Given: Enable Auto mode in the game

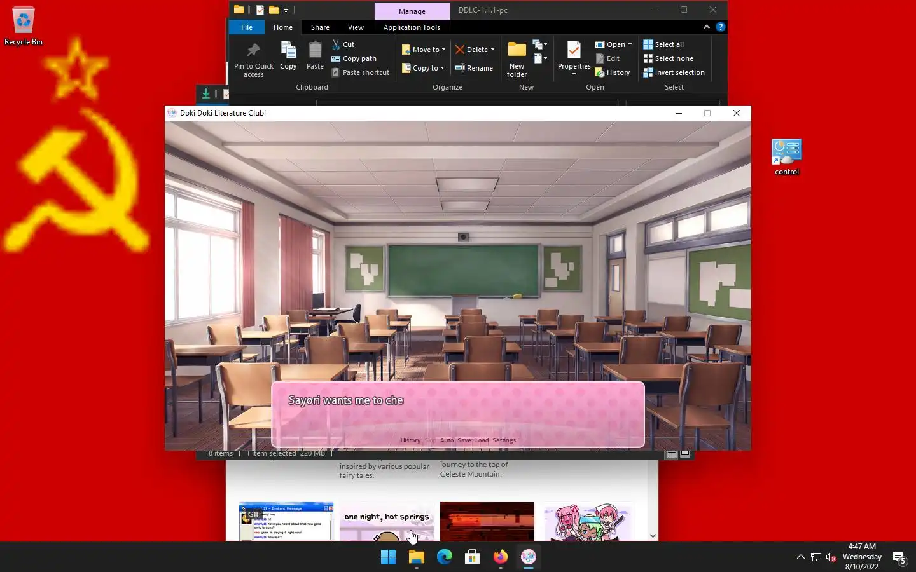Looking at the screenshot, I should coord(447,440).
